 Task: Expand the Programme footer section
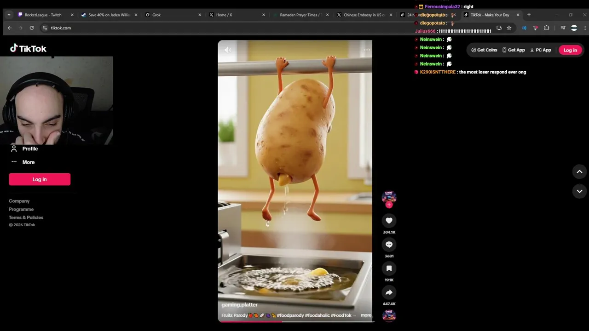pos(21,209)
